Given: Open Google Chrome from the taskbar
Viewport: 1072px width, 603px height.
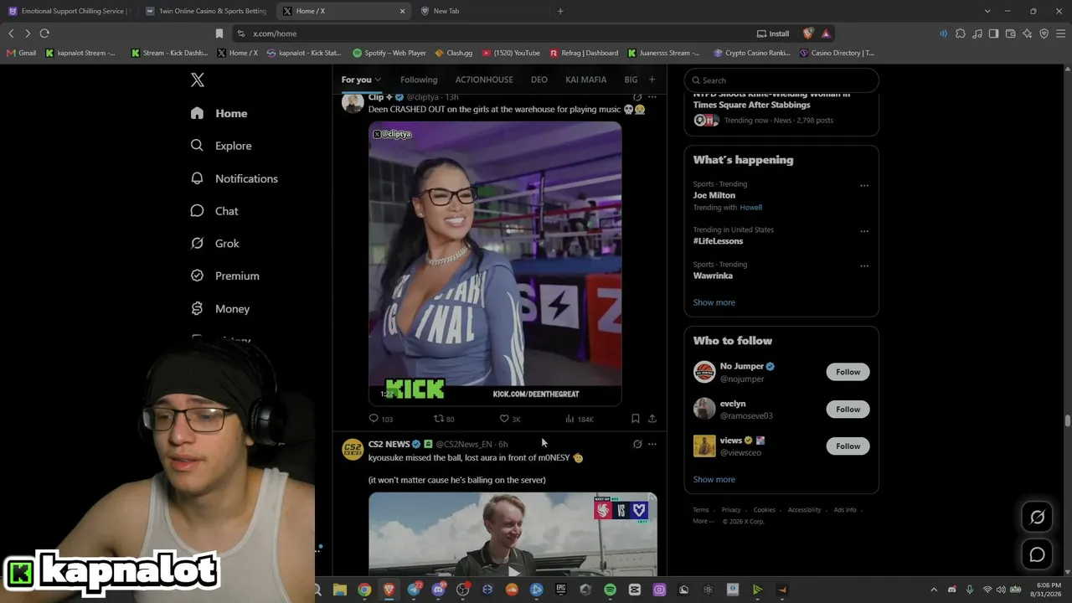Looking at the screenshot, I should coord(364,590).
